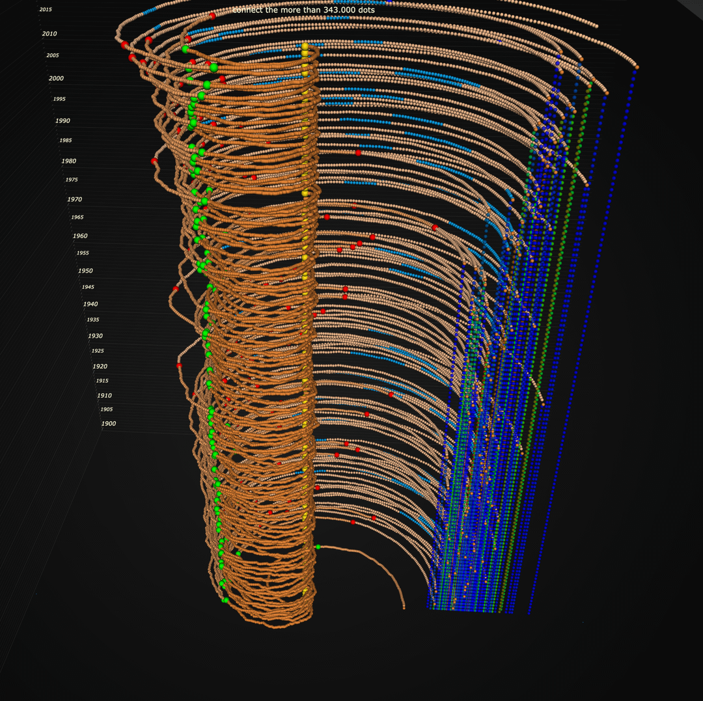Click the 1950 year label
Screen dimensions: 703x701
point(85,270)
